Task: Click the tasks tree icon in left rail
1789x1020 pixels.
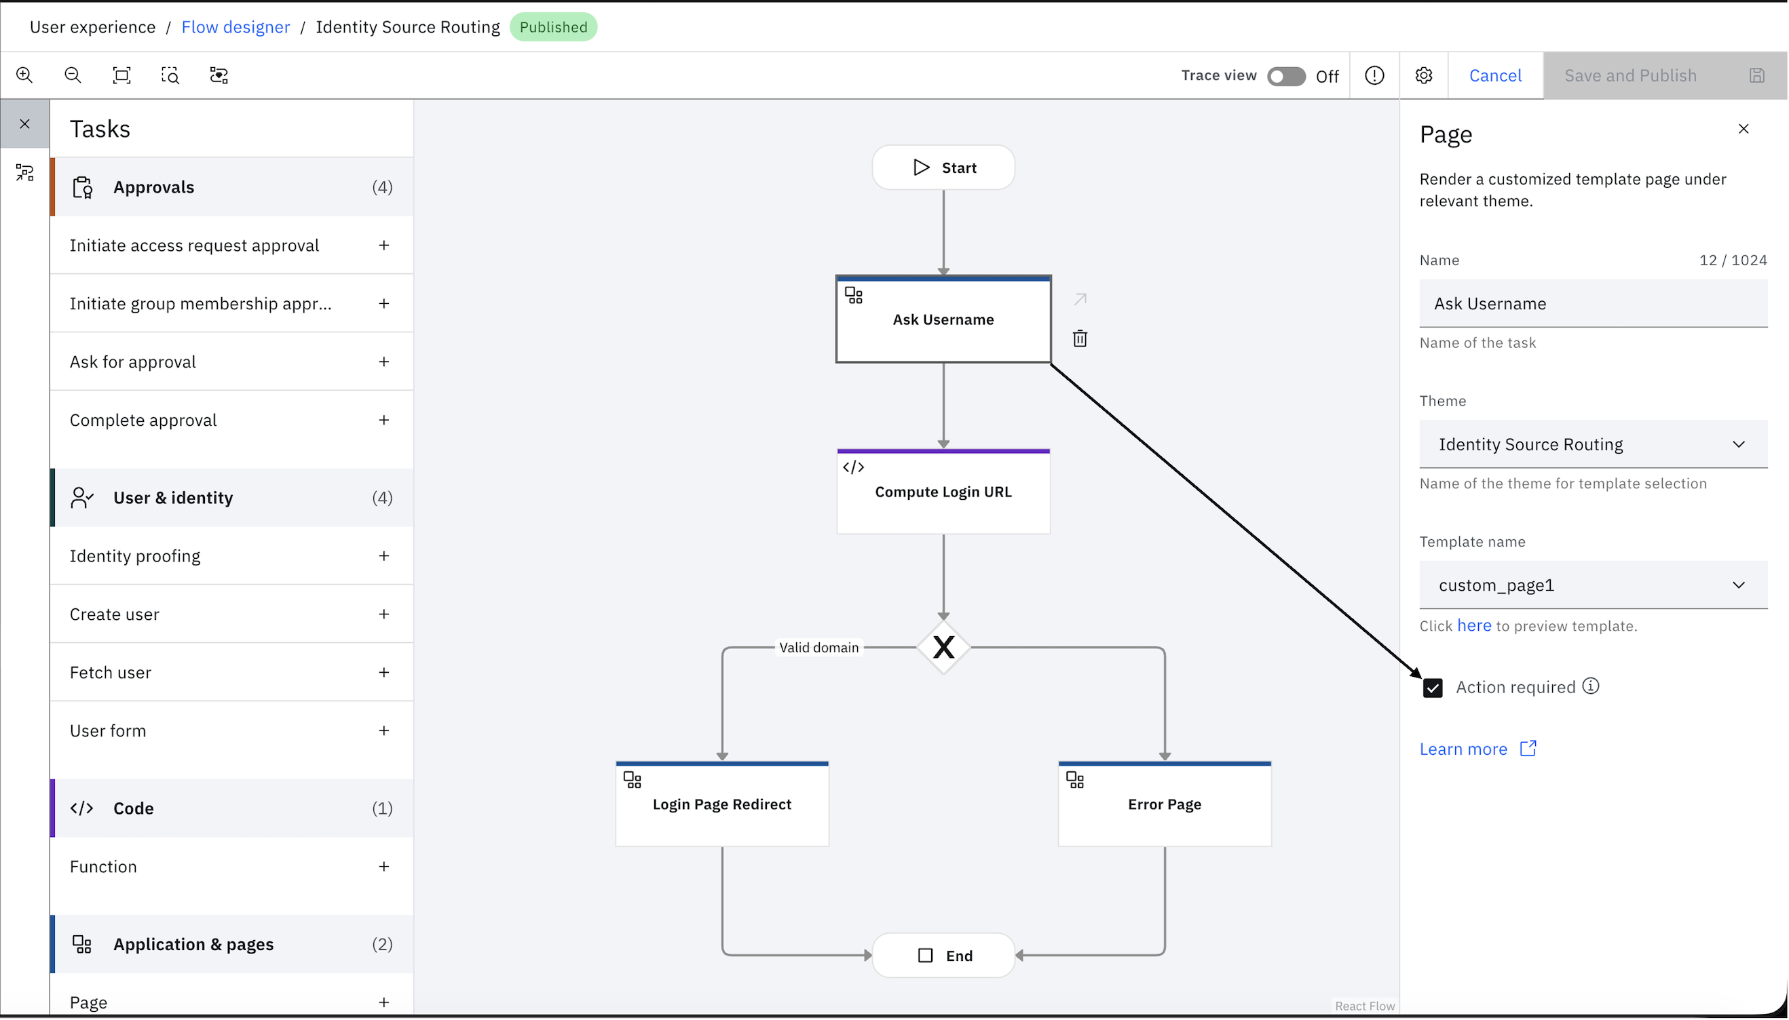Action: point(24,172)
